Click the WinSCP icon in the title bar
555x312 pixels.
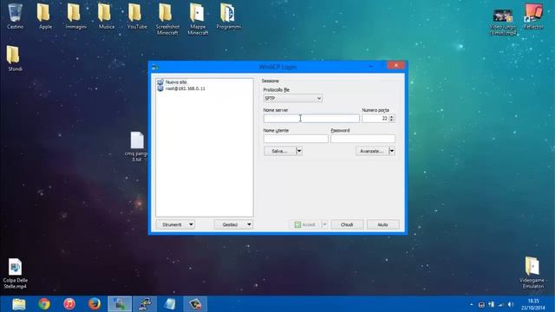click(x=155, y=67)
